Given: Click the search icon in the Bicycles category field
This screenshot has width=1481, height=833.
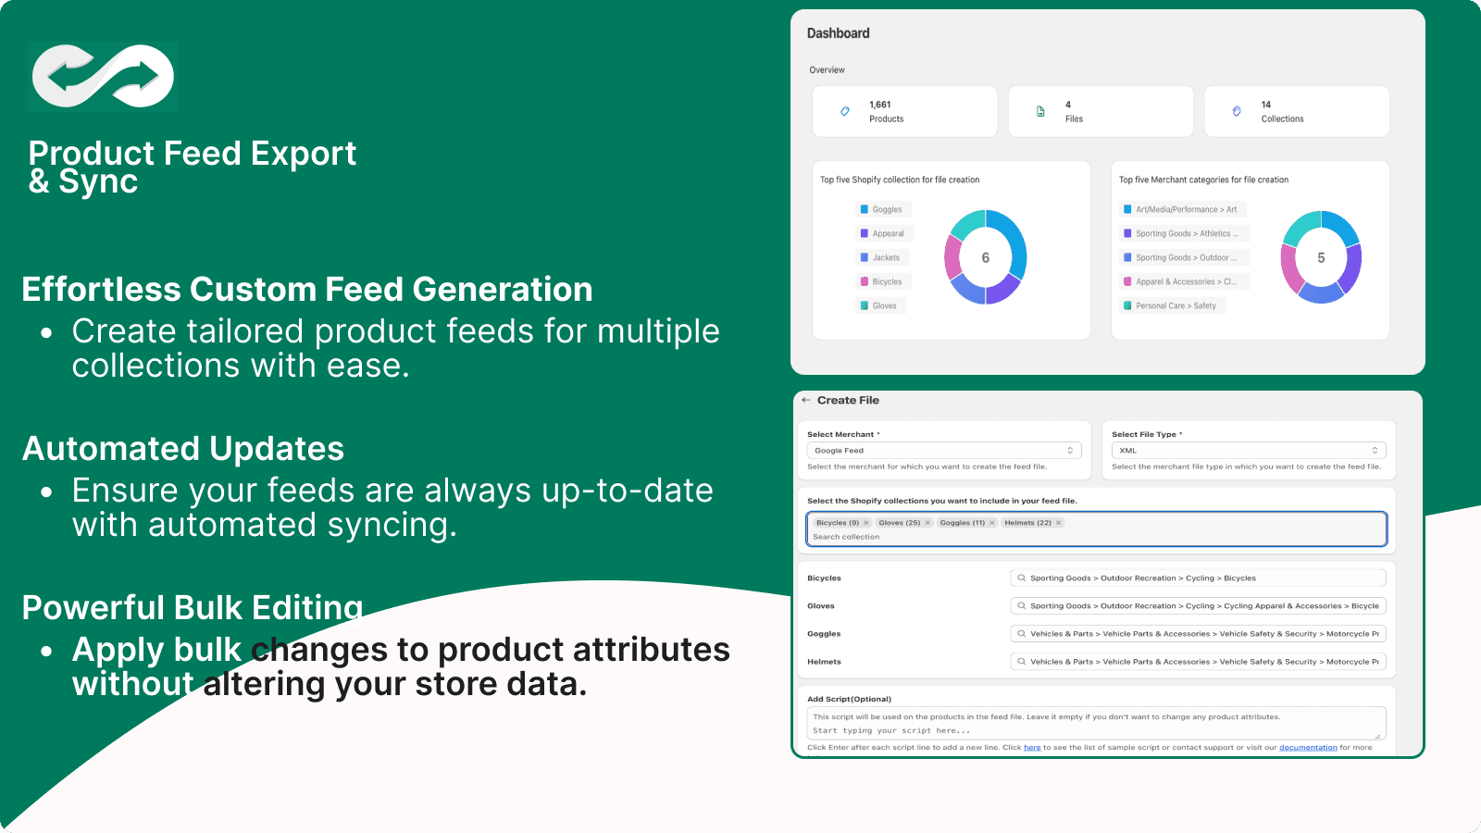Looking at the screenshot, I should (1021, 578).
